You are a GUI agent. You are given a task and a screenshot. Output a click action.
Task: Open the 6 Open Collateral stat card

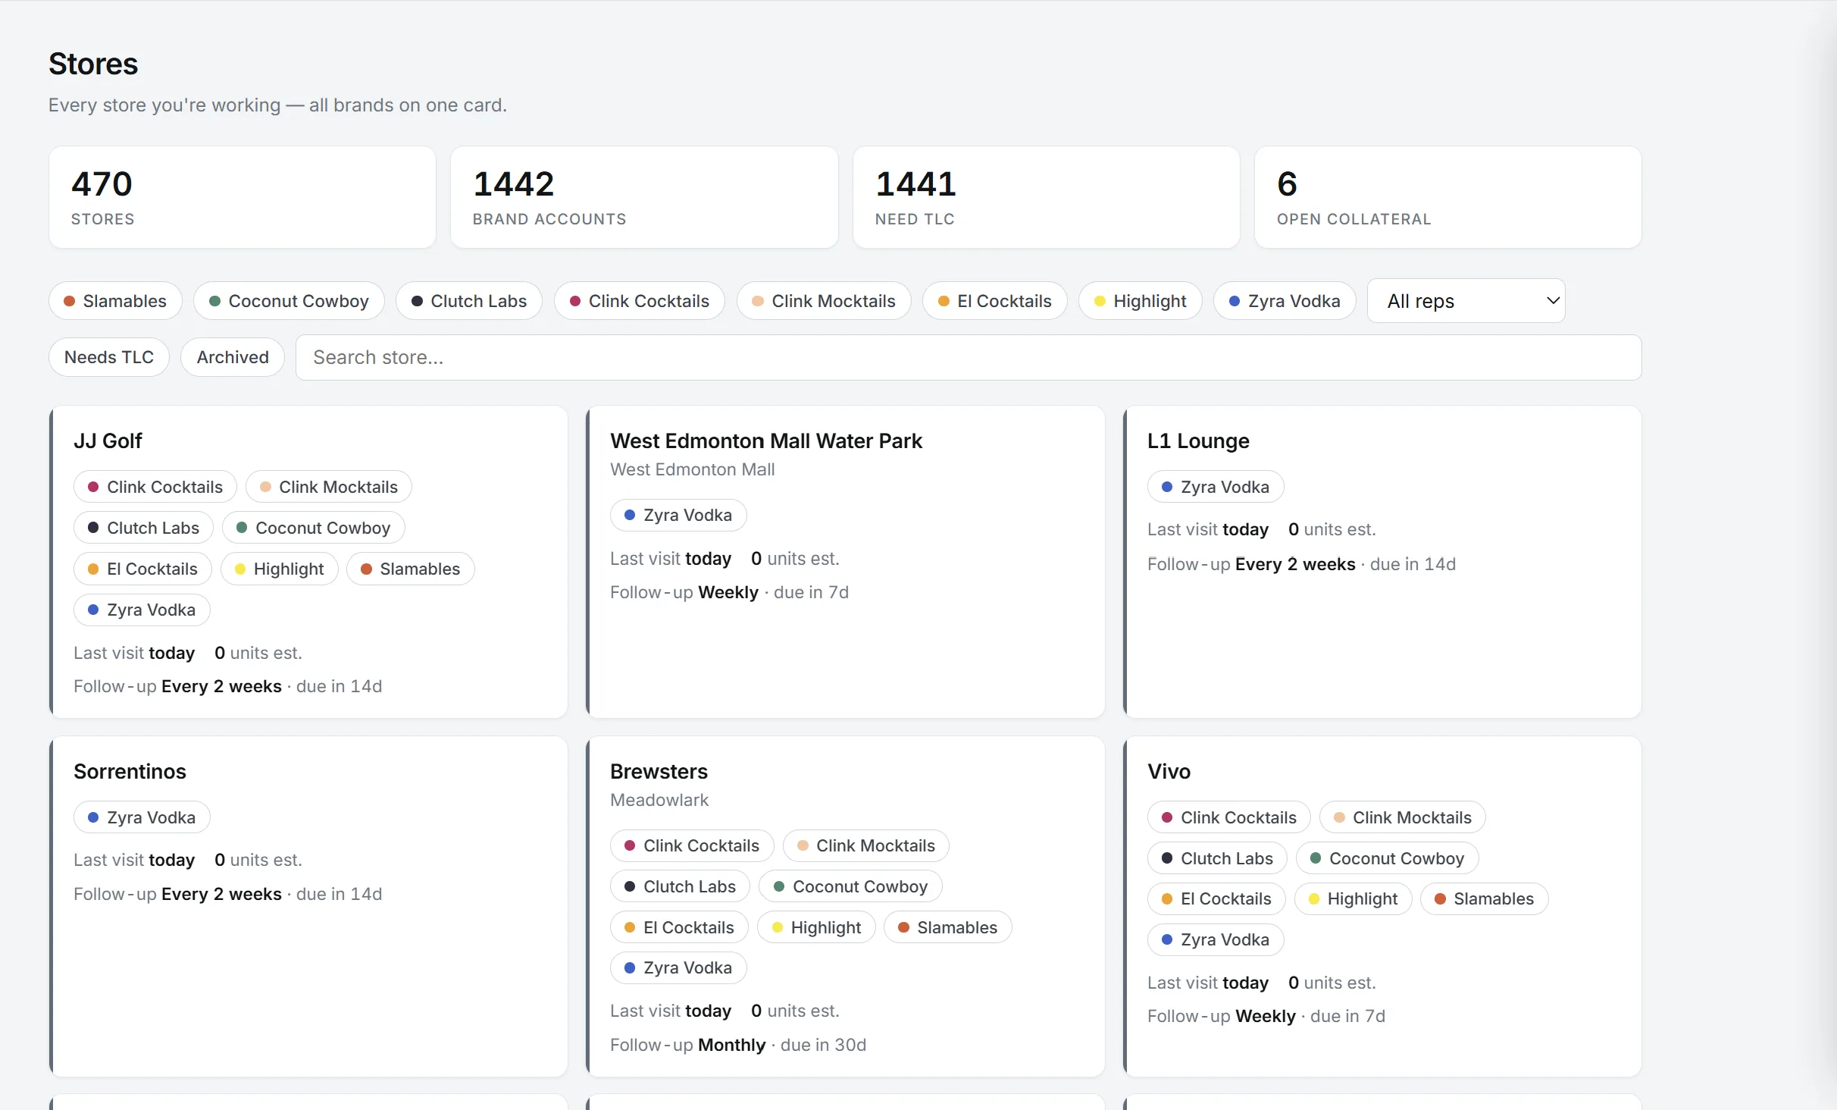pyautogui.click(x=1448, y=197)
